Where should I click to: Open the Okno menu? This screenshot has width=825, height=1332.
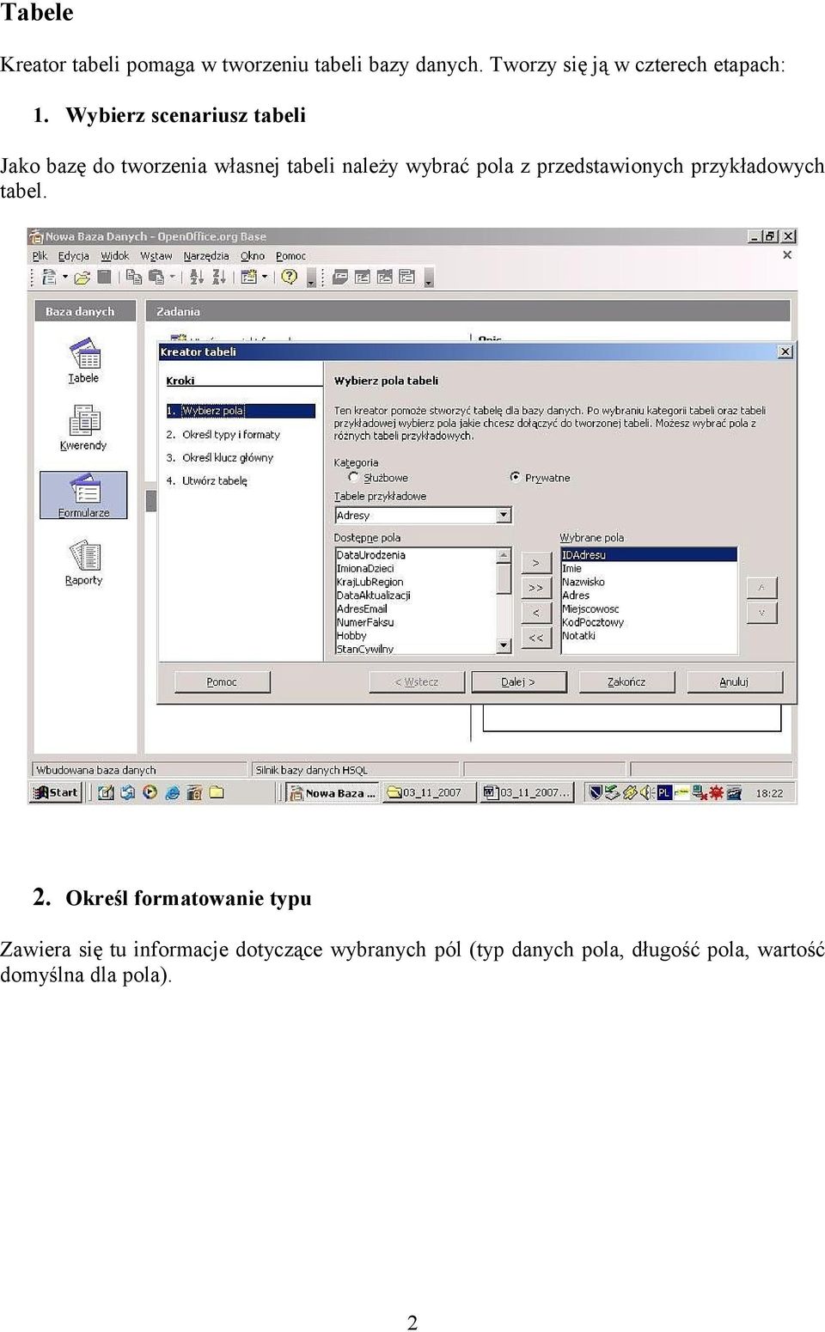[253, 256]
